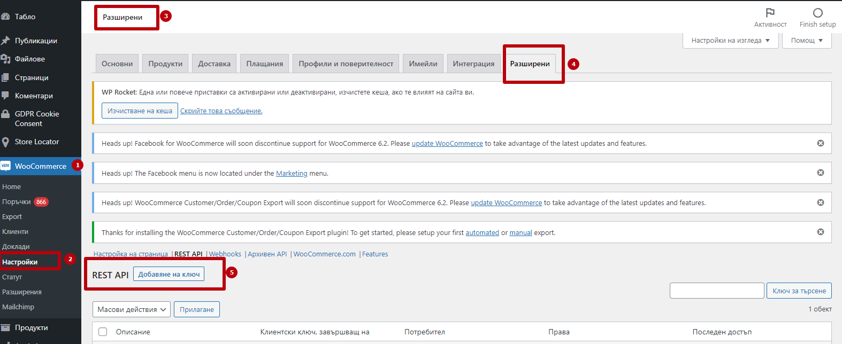Screen dimensions: 842x344
Task: Select the Имейли tab
Action: [x=423, y=64]
